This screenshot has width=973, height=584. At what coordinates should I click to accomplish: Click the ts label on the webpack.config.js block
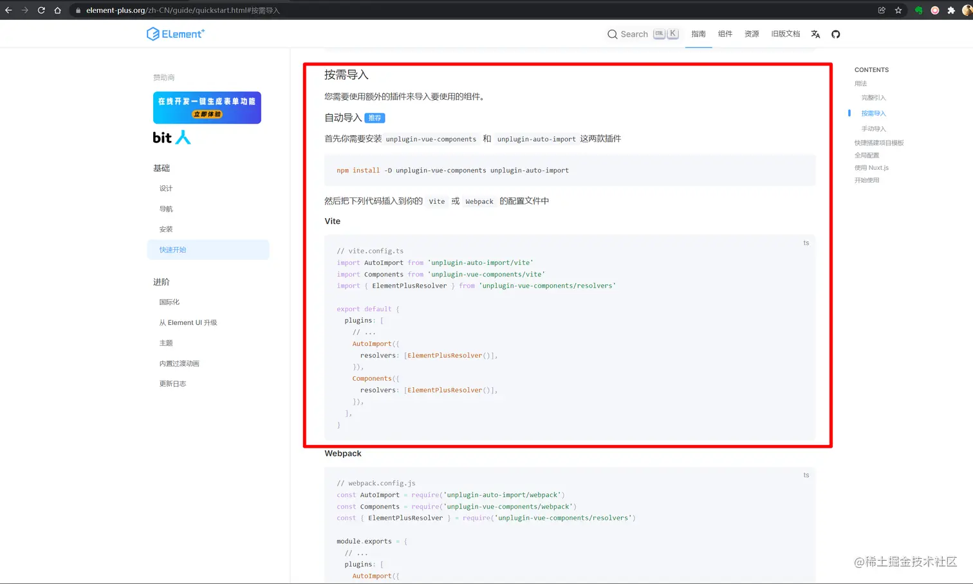pyautogui.click(x=806, y=475)
